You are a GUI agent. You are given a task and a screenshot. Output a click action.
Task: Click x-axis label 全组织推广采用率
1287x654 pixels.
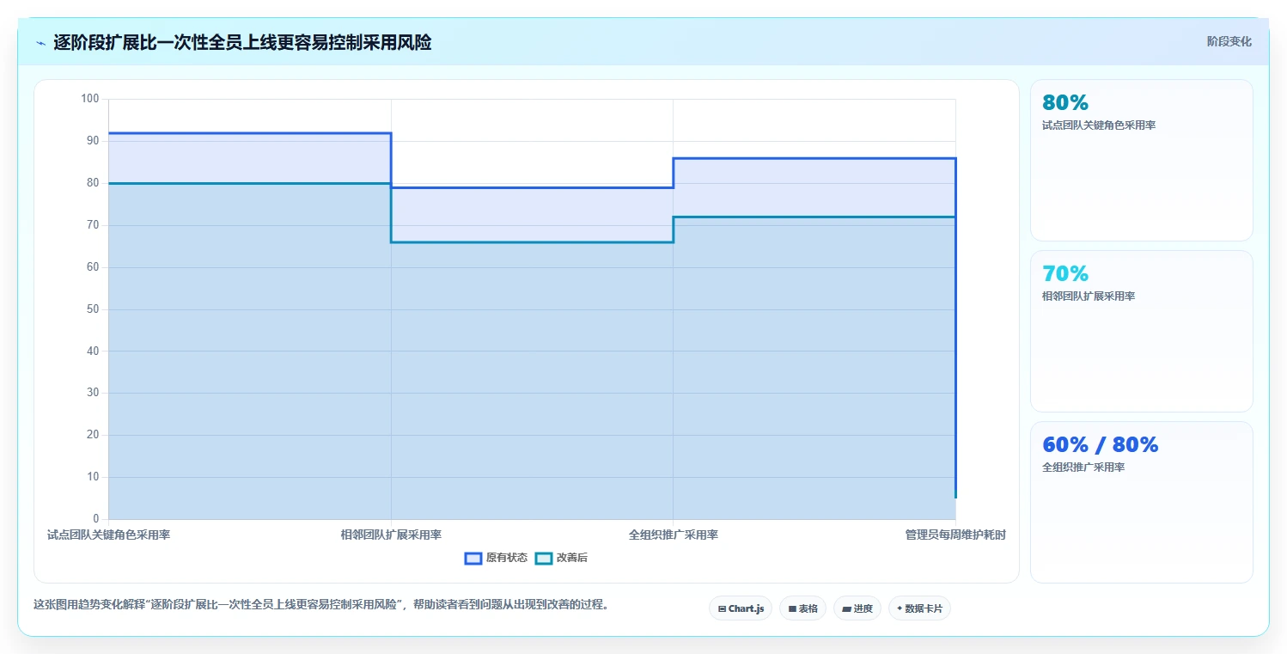674,535
